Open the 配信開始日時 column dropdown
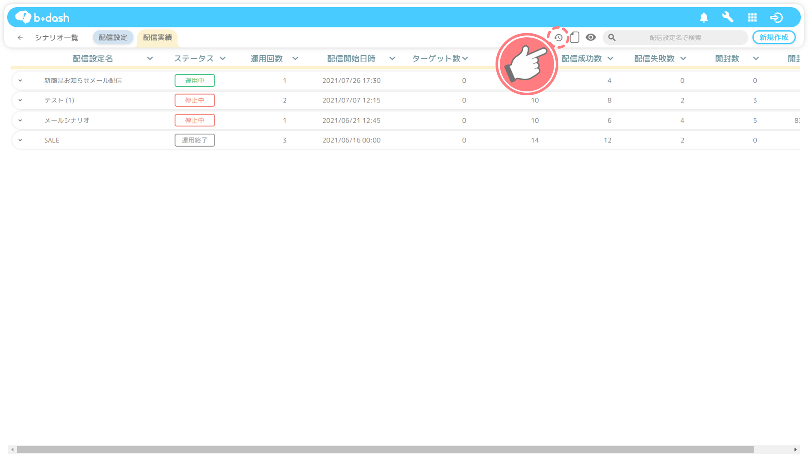 pyautogui.click(x=392, y=59)
